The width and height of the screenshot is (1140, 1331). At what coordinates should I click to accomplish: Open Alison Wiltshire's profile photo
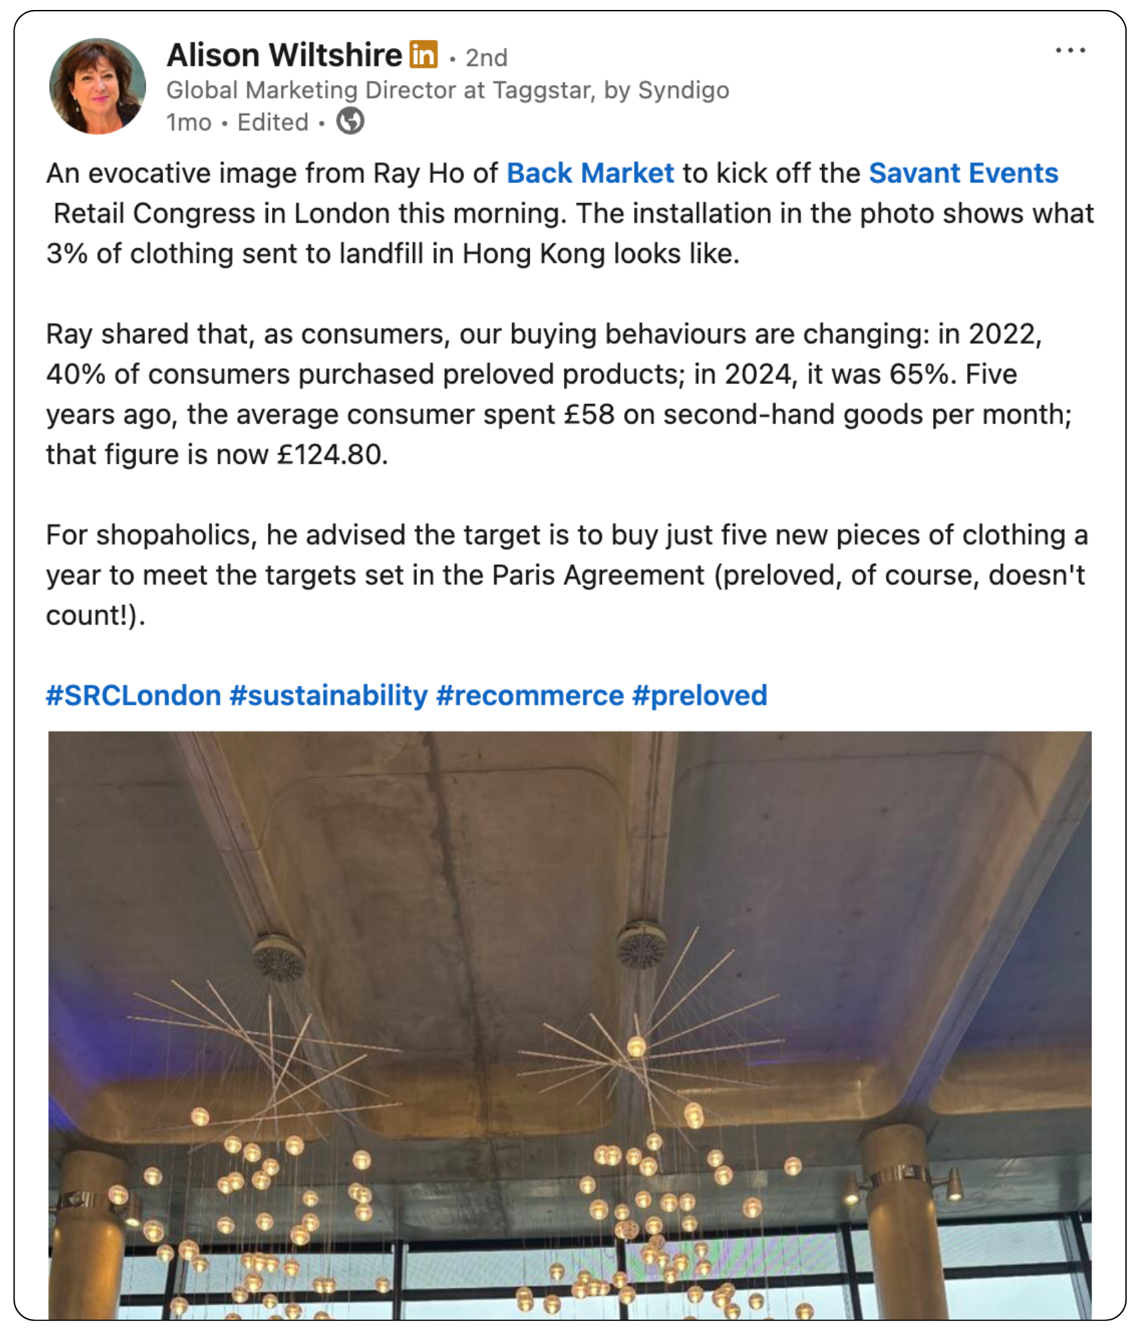pos(97,86)
